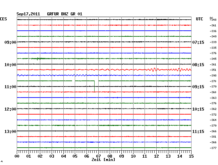The height and width of the screenshot is (165, 218).
Task: Click the Zeit [min] axis title
Action: [x=103, y=160]
